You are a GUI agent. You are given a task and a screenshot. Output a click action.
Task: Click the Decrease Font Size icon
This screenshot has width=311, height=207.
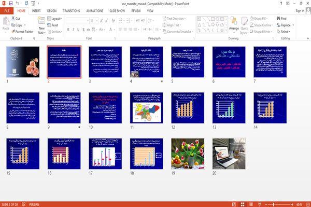[x=106, y=21]
